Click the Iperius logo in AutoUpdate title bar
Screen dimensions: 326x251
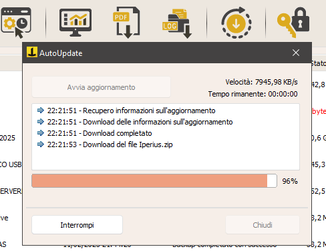pyautogui.click(x=32, y=53)
